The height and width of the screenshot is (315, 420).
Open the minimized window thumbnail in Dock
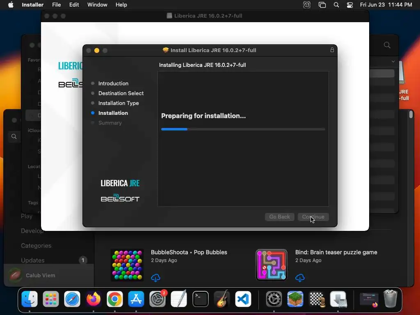click(x=369, y=299)
